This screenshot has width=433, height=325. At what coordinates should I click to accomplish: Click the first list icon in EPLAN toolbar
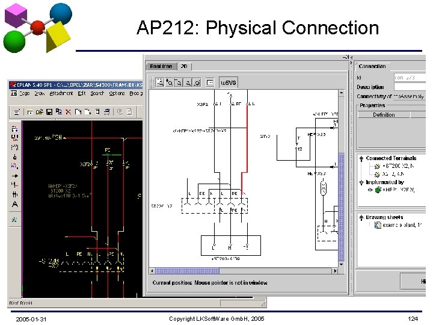point(17,112)
